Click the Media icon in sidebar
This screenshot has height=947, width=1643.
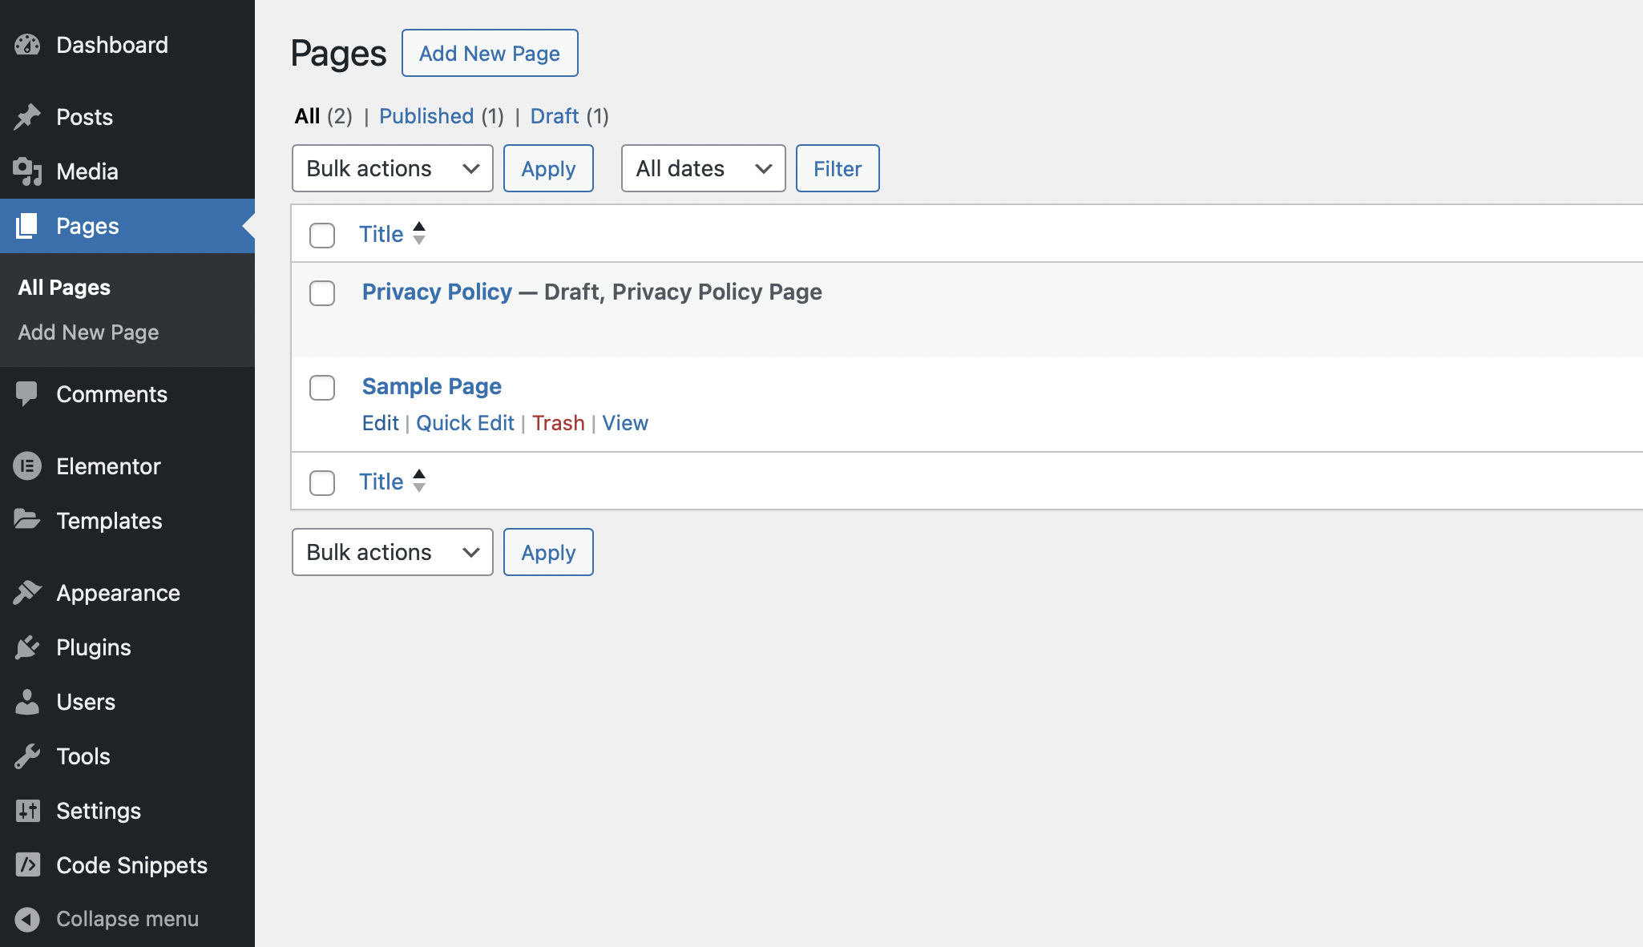[x=28, y=170]
